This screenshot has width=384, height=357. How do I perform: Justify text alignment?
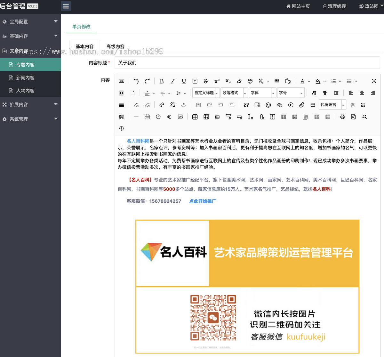point(122,105)
